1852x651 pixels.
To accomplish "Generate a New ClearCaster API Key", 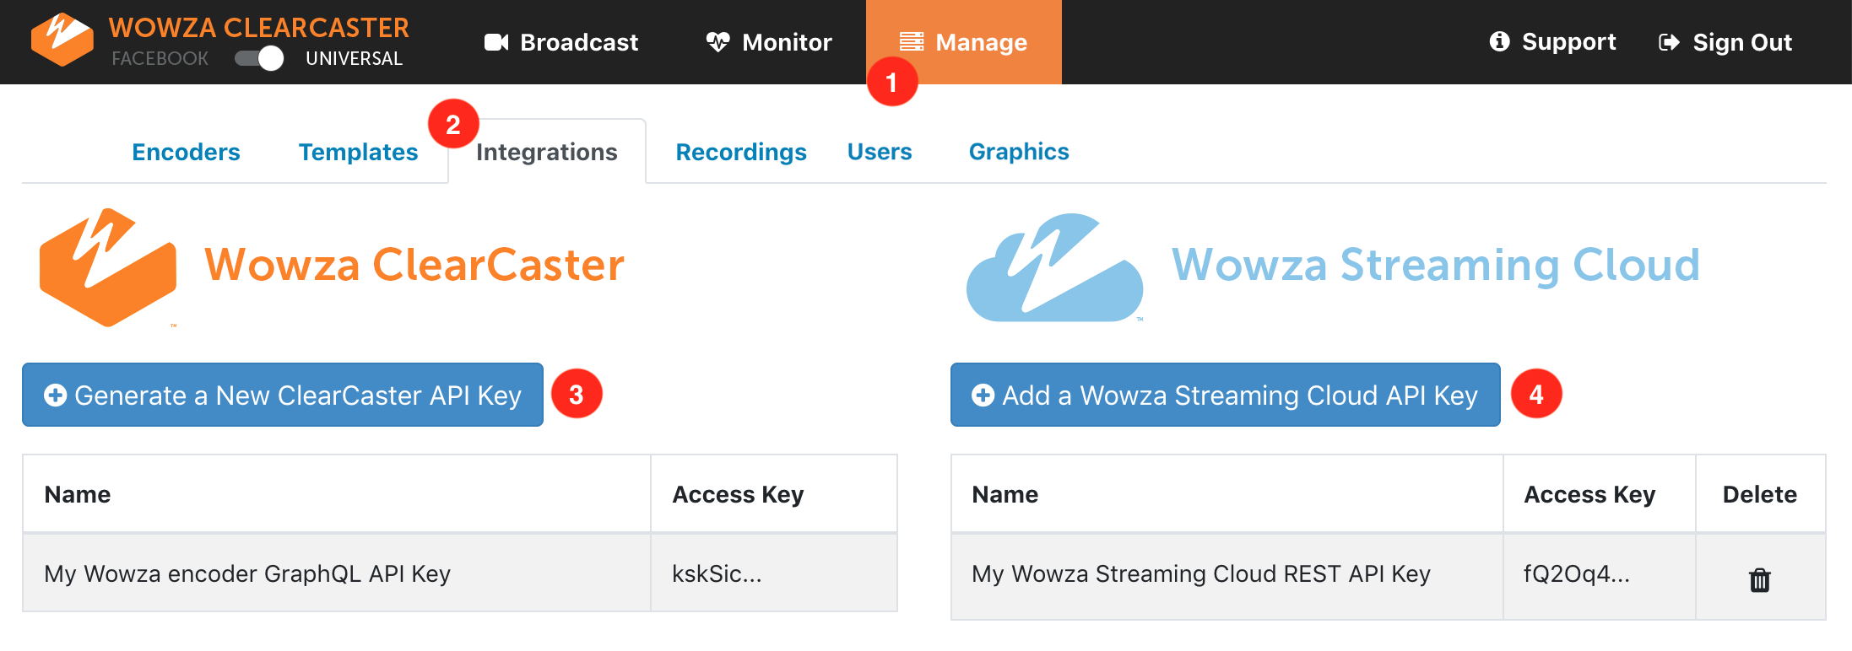I will [283, 395].
